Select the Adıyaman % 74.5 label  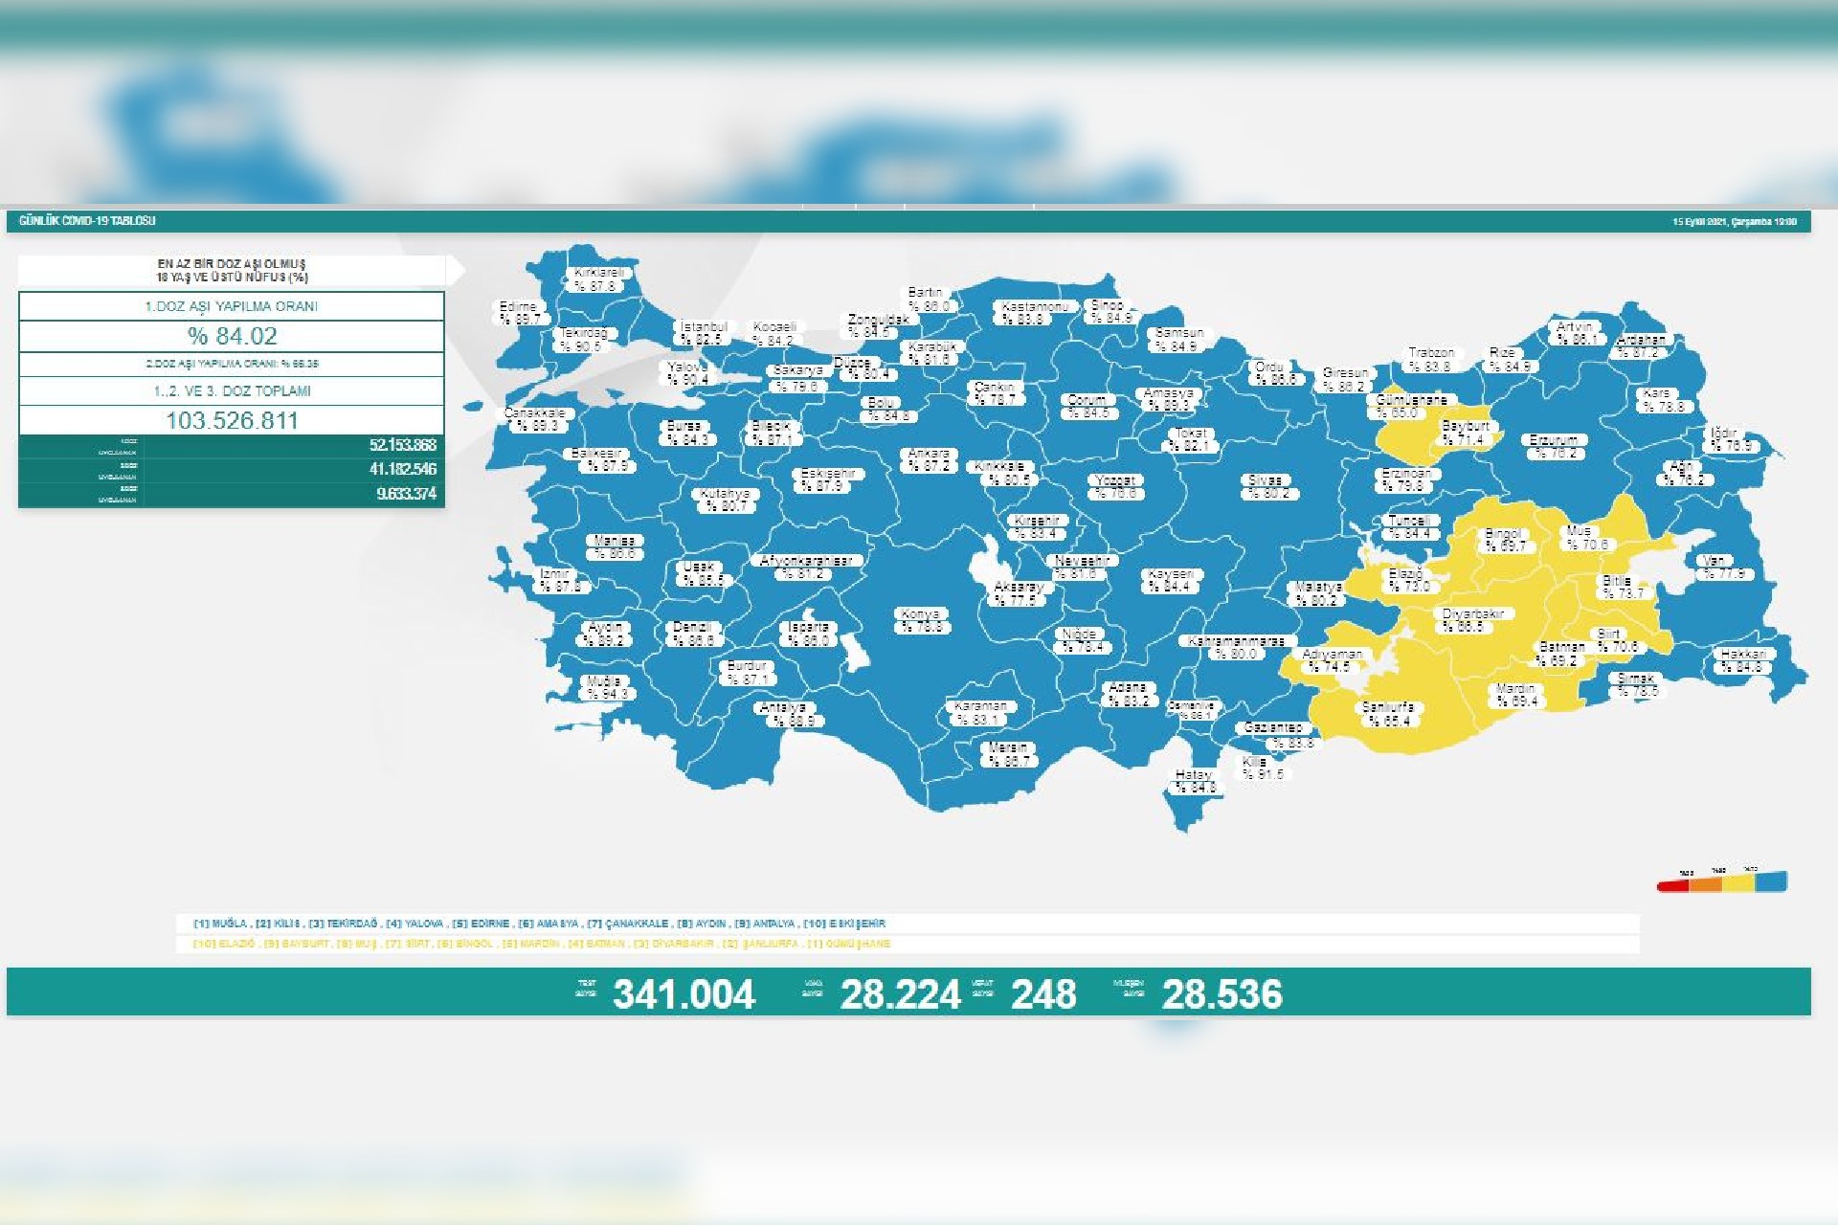pyautogui.click(x=1331, y=660)
